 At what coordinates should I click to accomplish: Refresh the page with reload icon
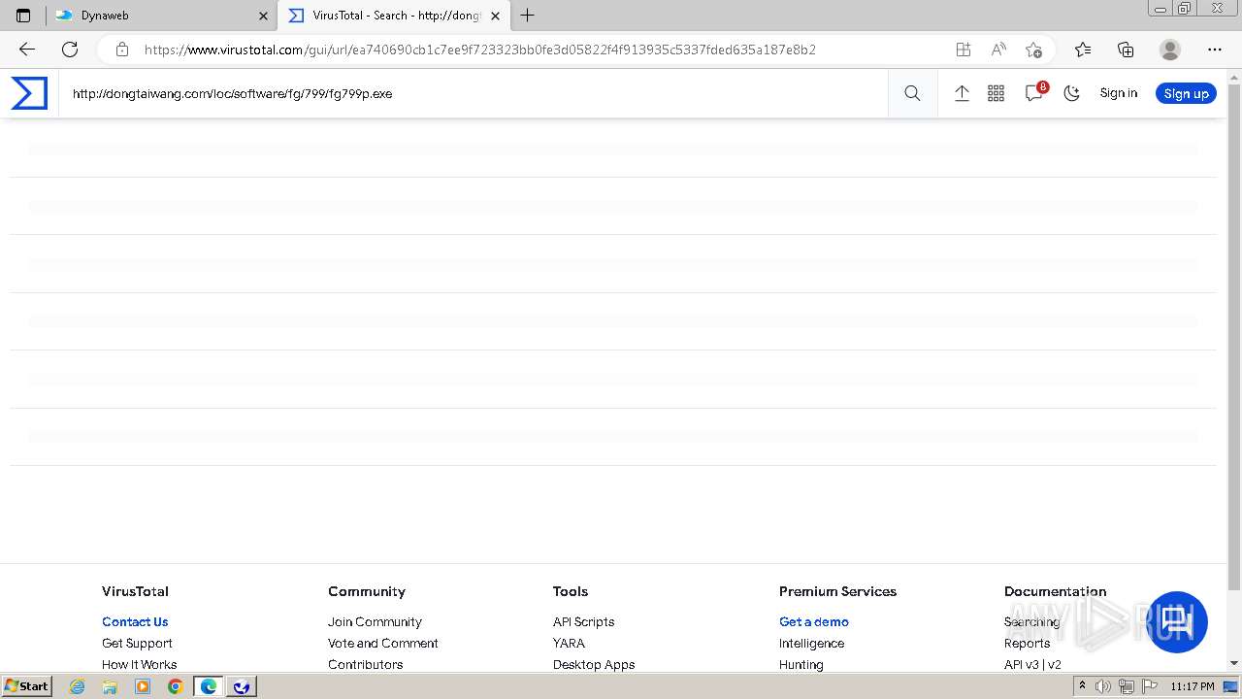coord(70,50)
